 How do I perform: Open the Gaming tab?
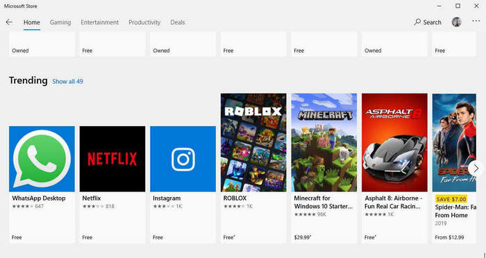click(x=60, y=22)
